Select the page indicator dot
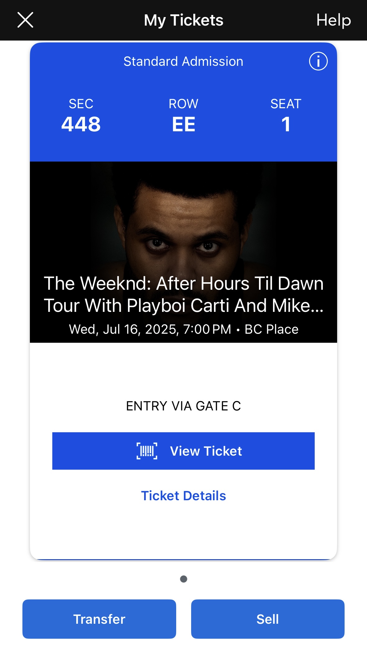This screenshot has height=649, width=367. coord(184,579)
